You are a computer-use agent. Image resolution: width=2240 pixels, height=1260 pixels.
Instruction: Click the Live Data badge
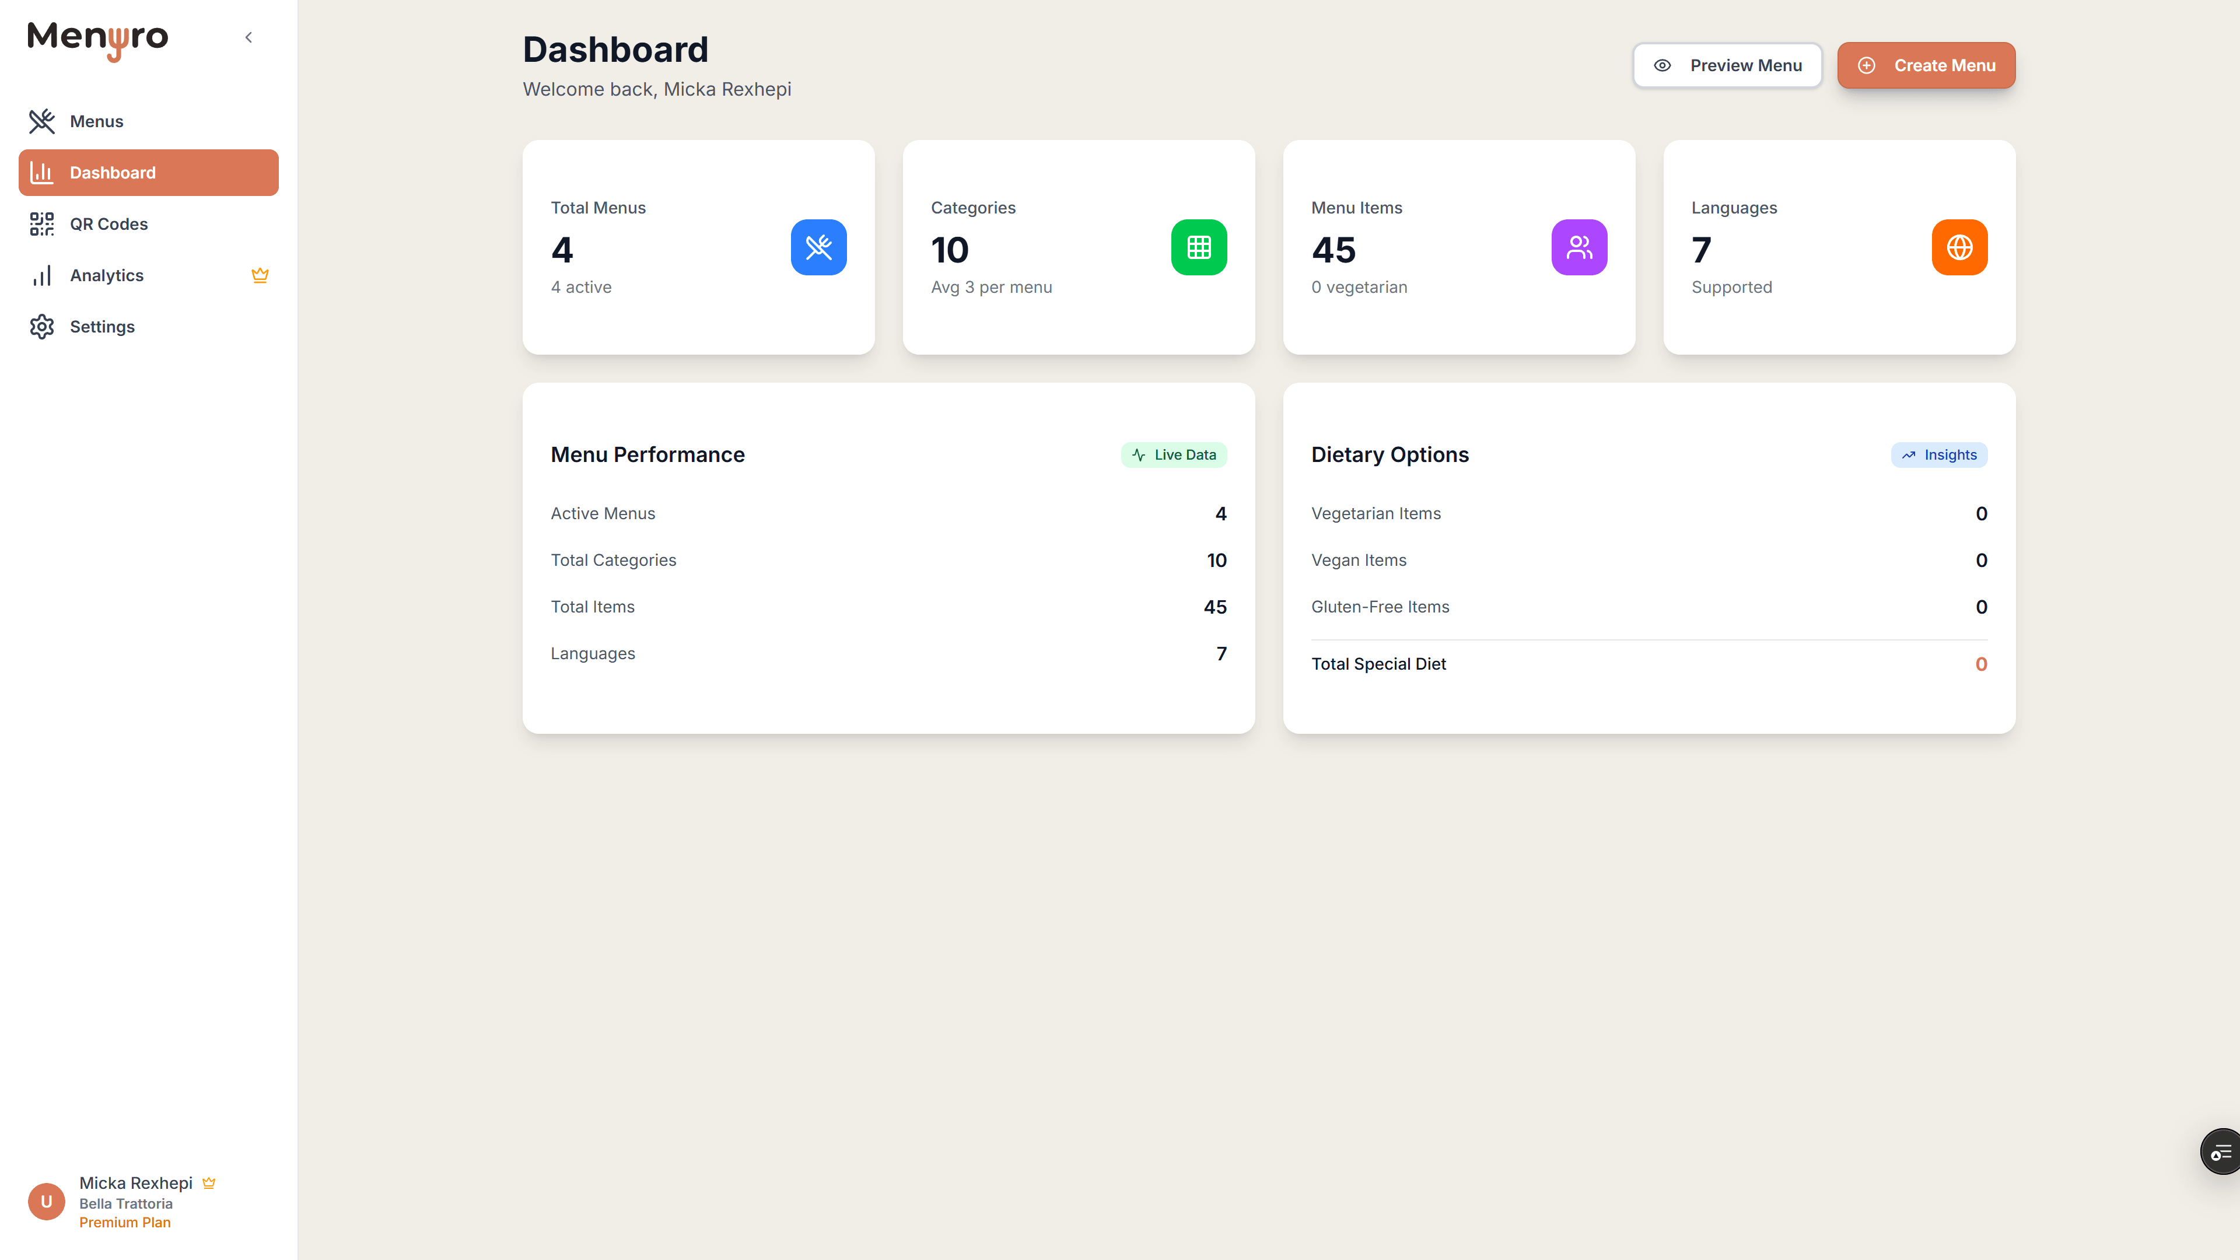[1173, 455]
